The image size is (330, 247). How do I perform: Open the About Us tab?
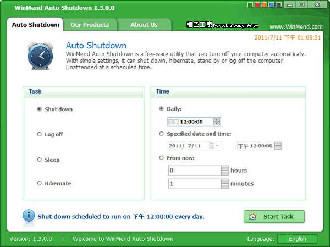pyautogui.click(x=144, y=25)
